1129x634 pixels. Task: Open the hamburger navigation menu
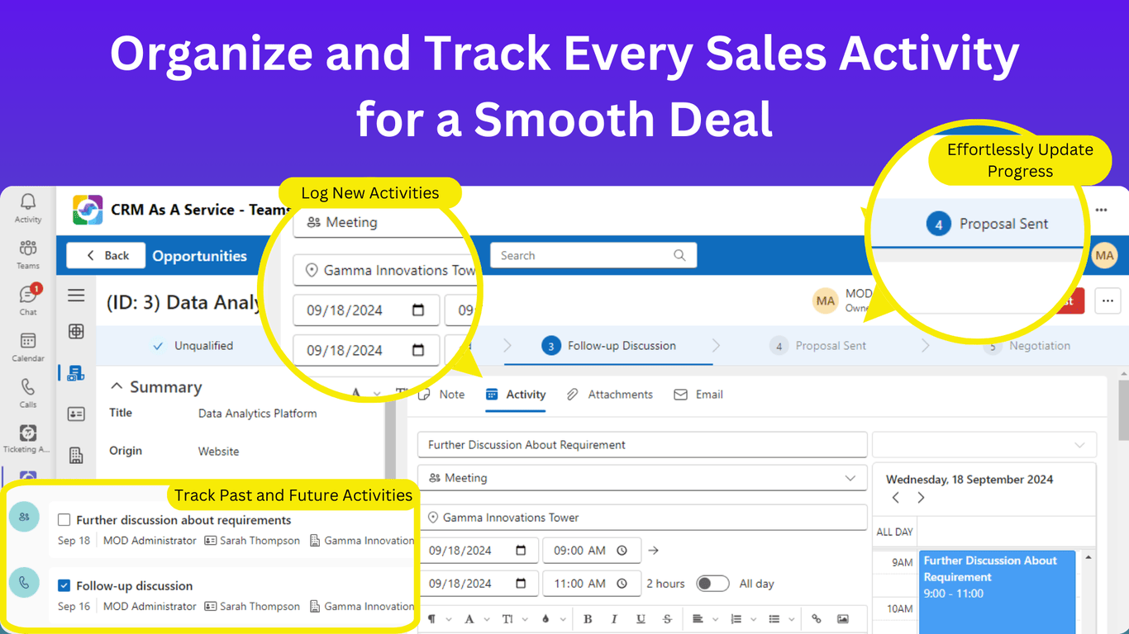pyautogui.click(x=76, y=296)
